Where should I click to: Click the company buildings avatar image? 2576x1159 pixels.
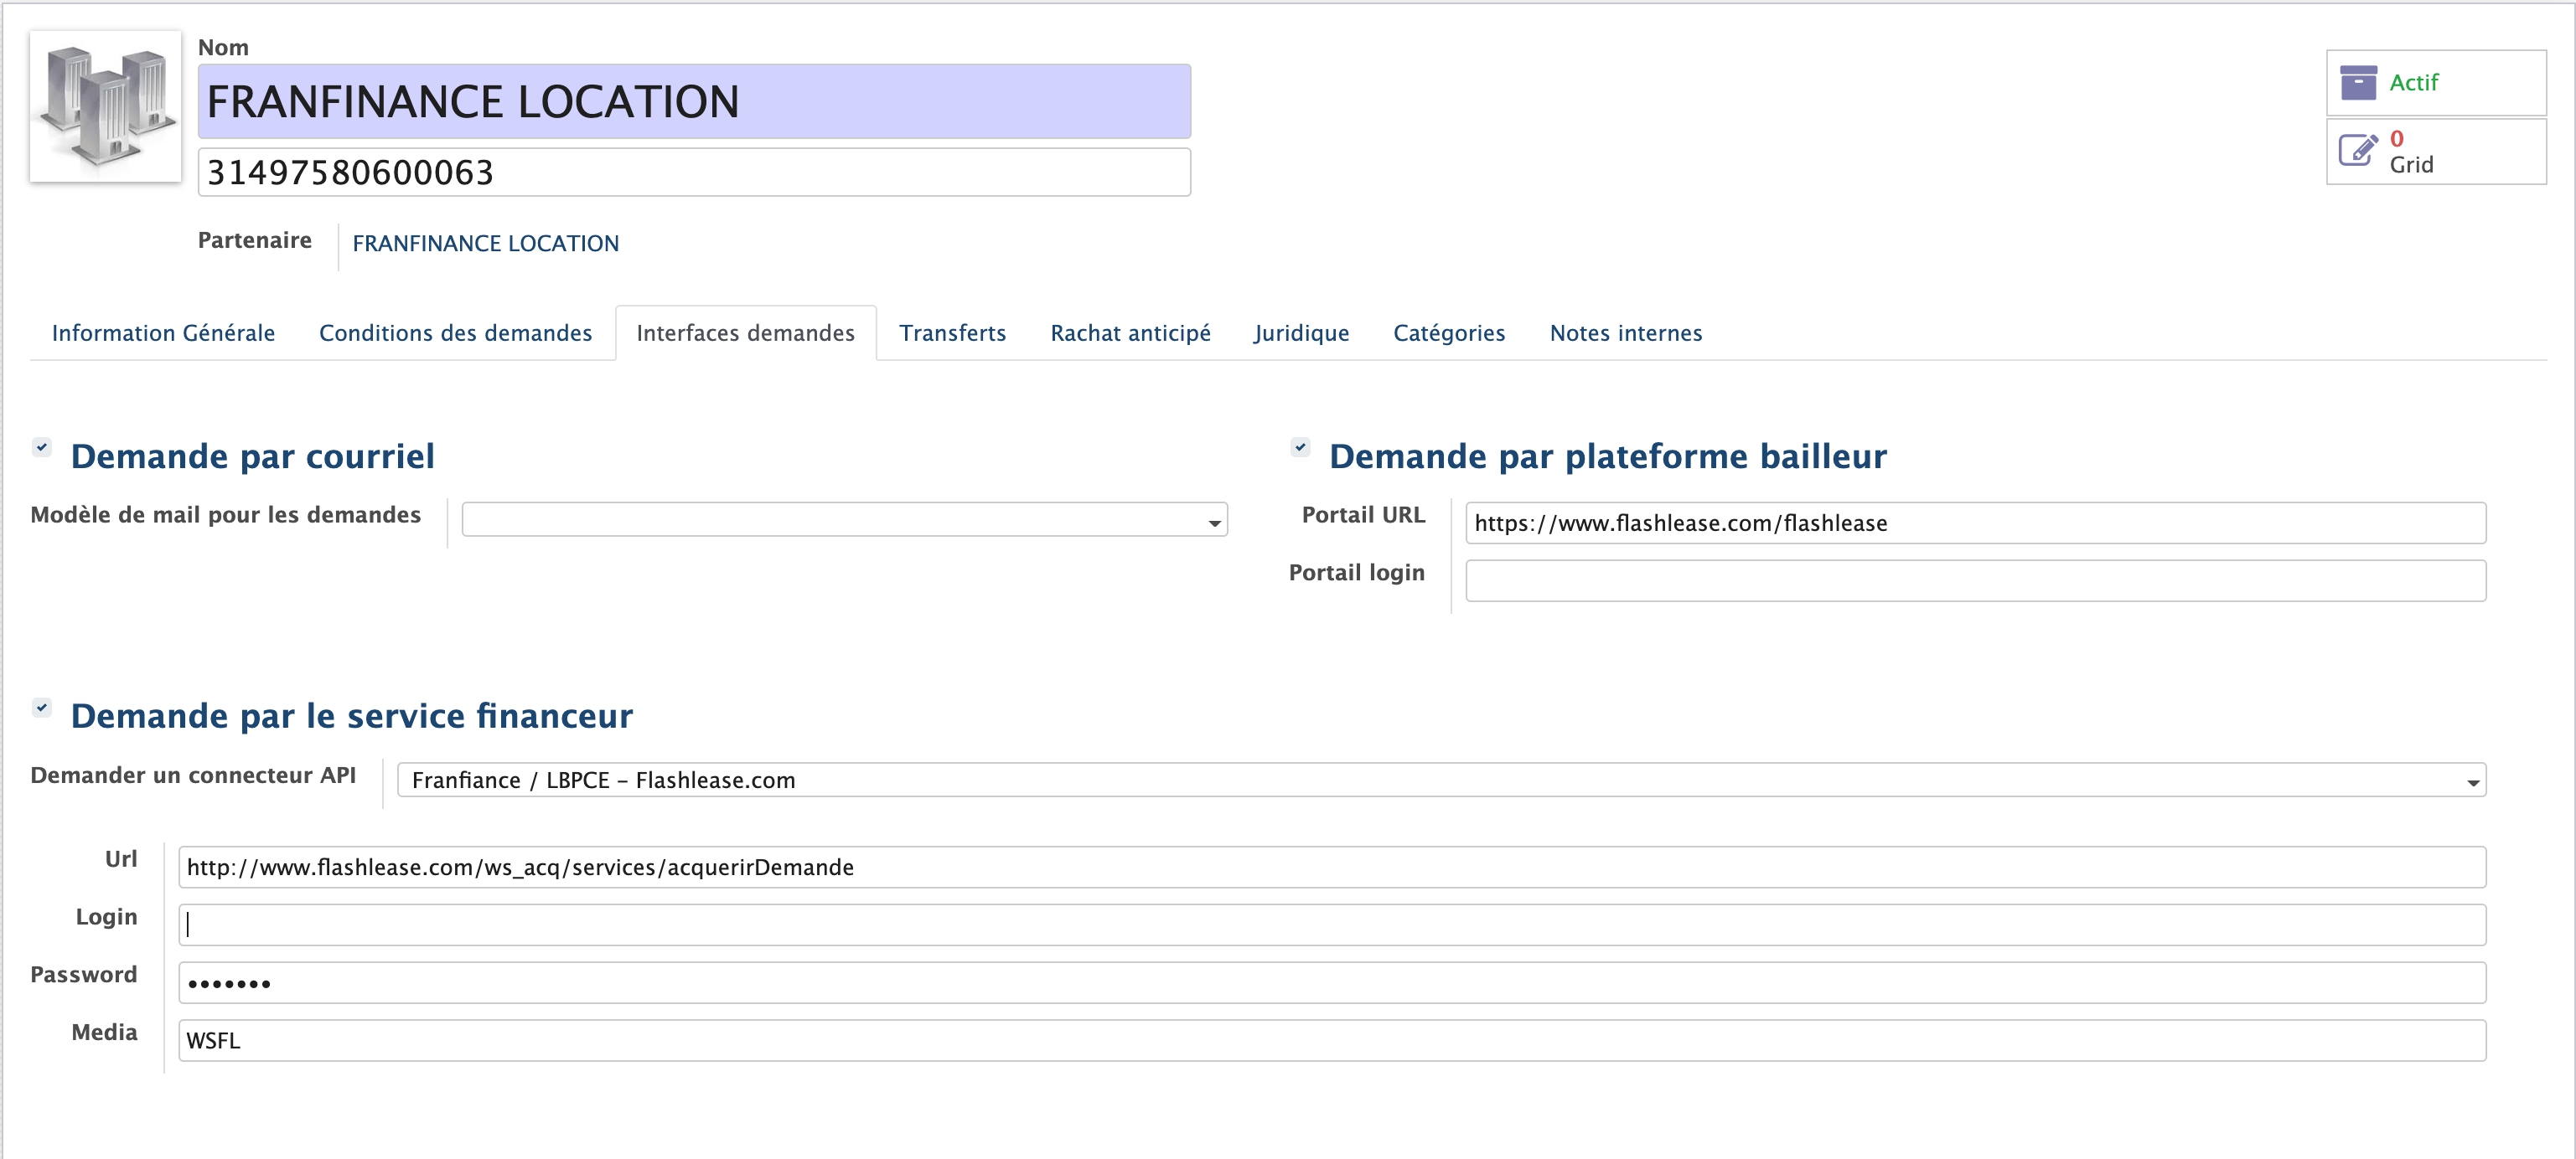pos(105,106)
